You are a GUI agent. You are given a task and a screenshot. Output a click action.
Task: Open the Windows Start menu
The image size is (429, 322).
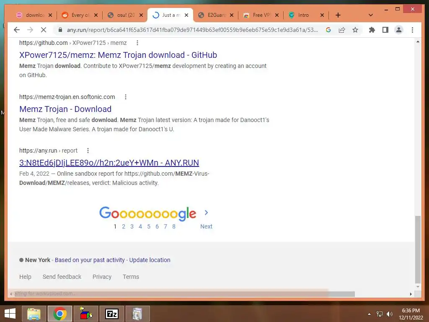pyautogui.click(x=10, y=314)
